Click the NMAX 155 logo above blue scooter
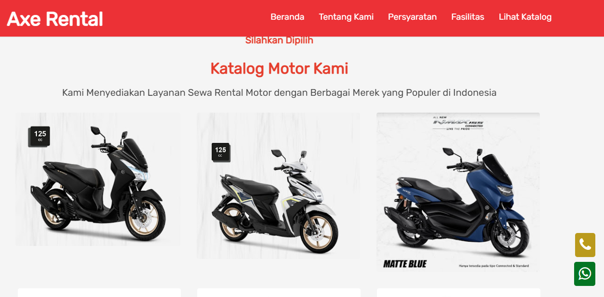The height and width of the screenshot is (297, 604). (457, 123)
